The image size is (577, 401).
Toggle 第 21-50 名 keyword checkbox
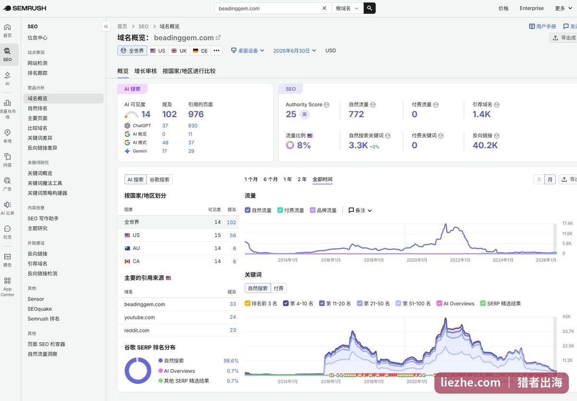[360, 304]
